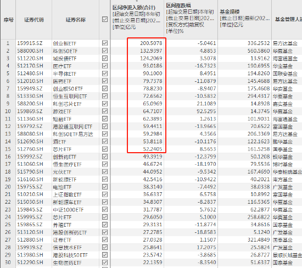Toggle the checkbox for 科创50ETF row
Viewport: 302px width, 268px height.
pos(105,51)
